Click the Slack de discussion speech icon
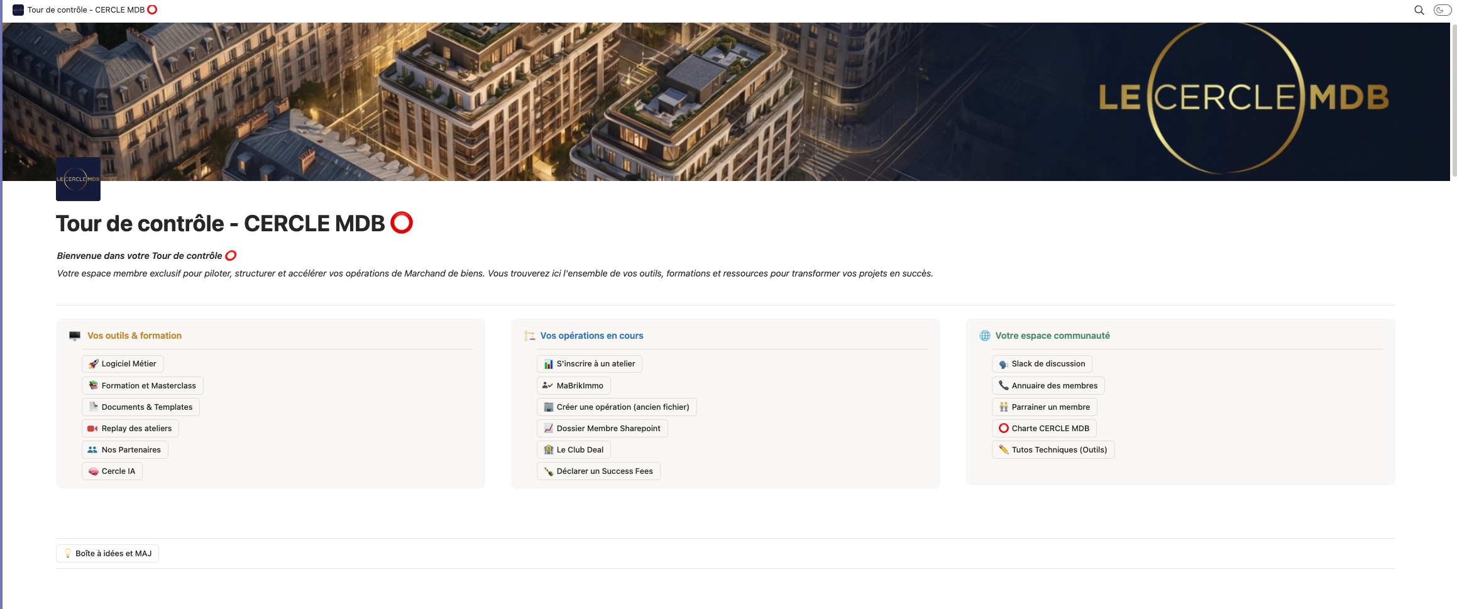 (1003, 364)
